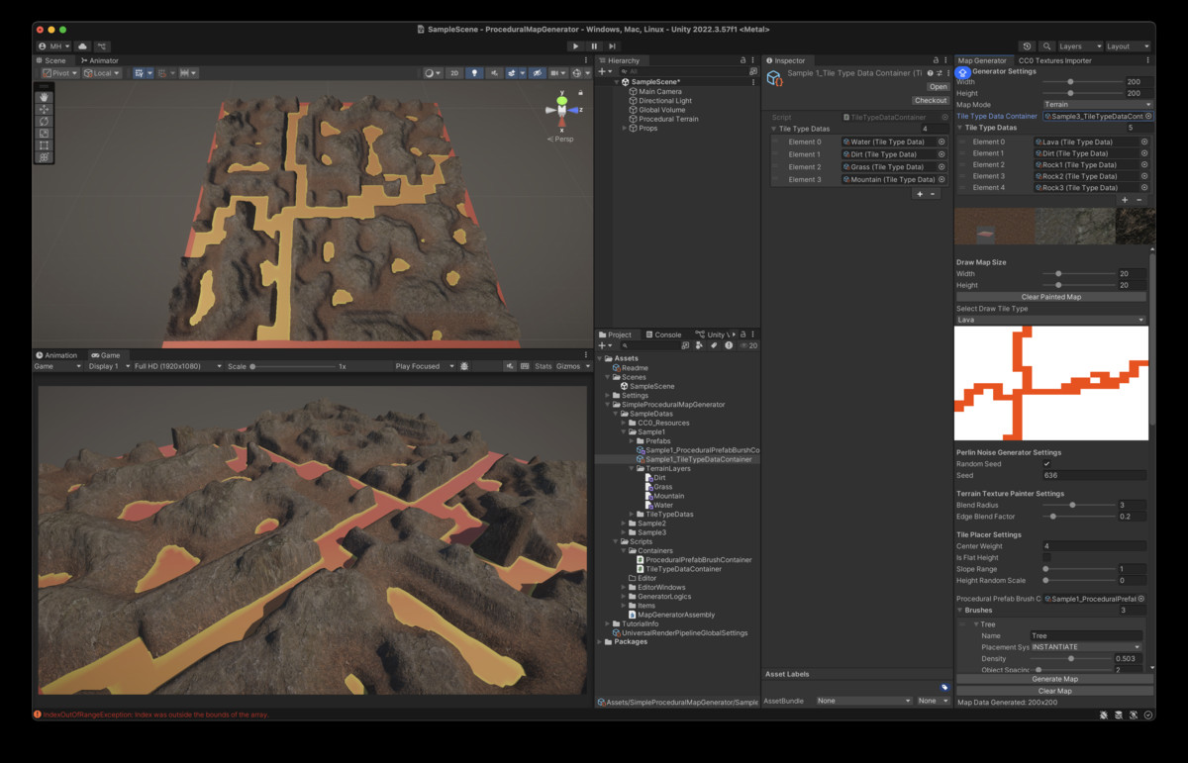Switch to the Animator tab
Viewport: 1188px width, 763px height.
click(x=100, y=60)
